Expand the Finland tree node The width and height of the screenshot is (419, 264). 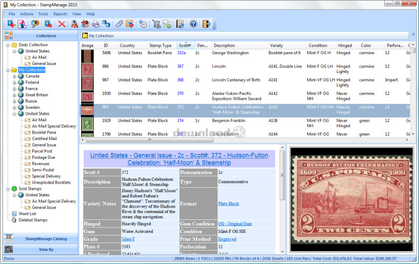click(15, 83)
